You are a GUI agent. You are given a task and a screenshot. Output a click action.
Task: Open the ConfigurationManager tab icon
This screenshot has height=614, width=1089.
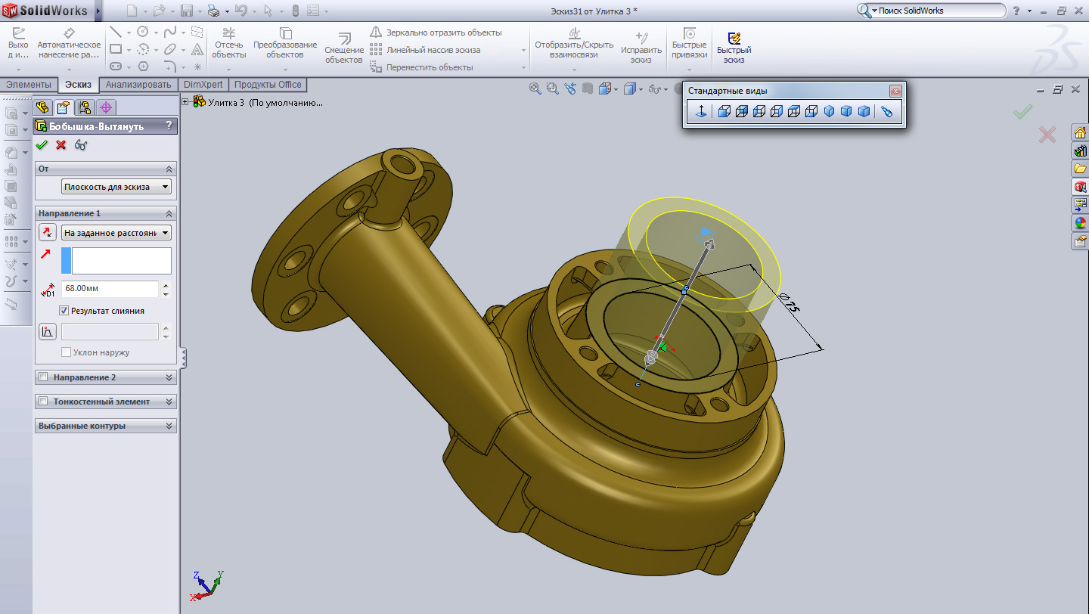[85, 107]
